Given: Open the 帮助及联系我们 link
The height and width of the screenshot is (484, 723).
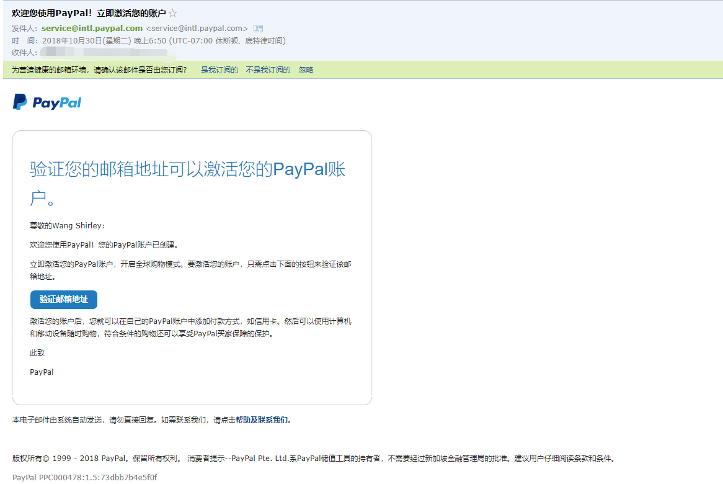Looking at the screenshot, I should pos(262,420).
